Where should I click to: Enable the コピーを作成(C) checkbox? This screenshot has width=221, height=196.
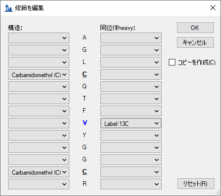172,62
